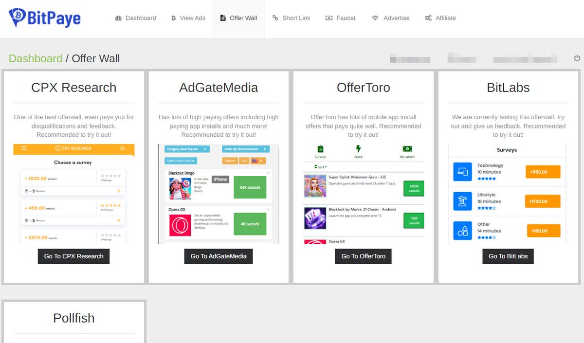Click the BlackJack by Murka game thumbnail
Image resolution: width=584 pixels, height=343 pixels.
[x=315, y=218]
